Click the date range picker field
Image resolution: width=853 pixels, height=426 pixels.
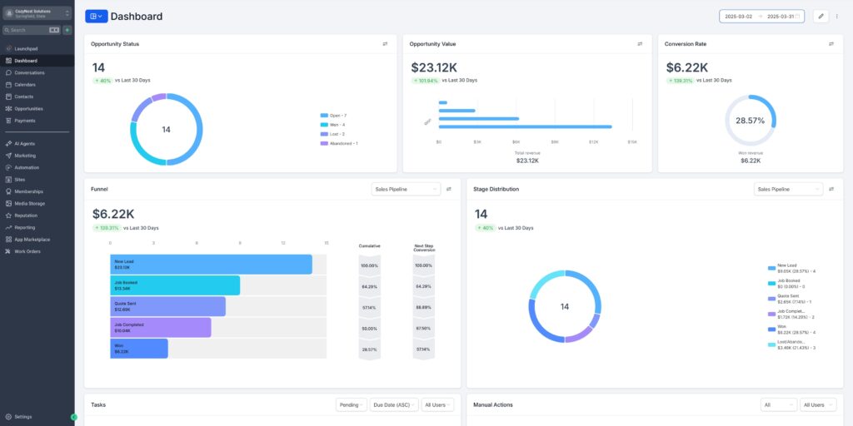coord(761,17)
